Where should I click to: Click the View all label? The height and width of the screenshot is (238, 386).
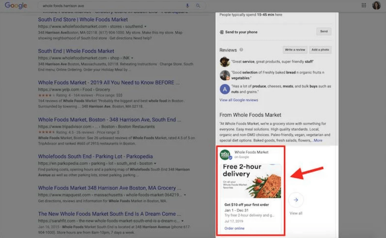click(296, 213)
